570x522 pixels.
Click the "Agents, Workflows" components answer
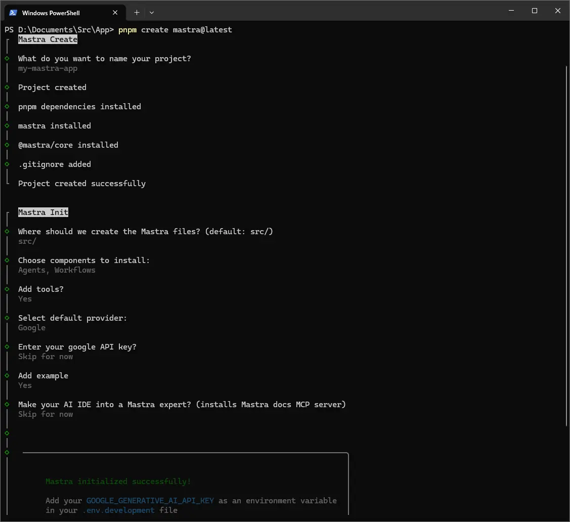[x=57, y=270]
